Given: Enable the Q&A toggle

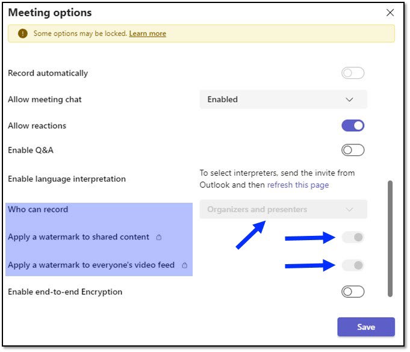Looking at the screenshot, I should point(353,150).
